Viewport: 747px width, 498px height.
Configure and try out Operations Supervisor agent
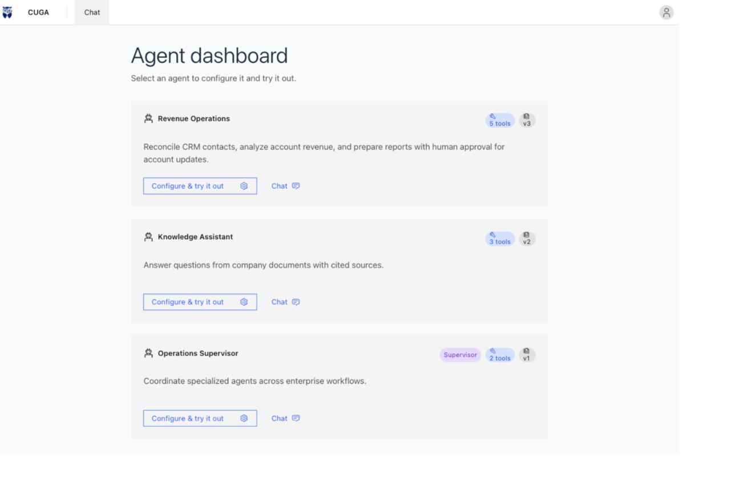[200, 418]
